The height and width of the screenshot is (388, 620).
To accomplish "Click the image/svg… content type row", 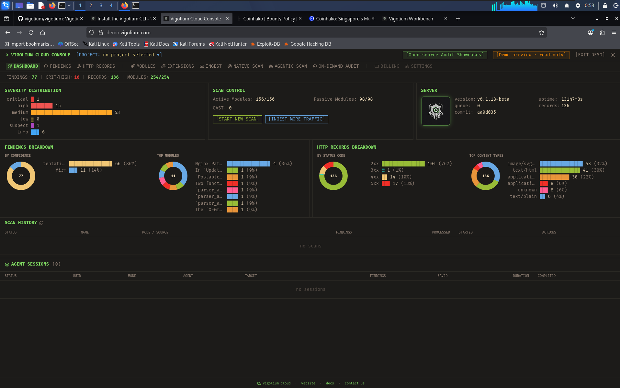I will (557, 164).
